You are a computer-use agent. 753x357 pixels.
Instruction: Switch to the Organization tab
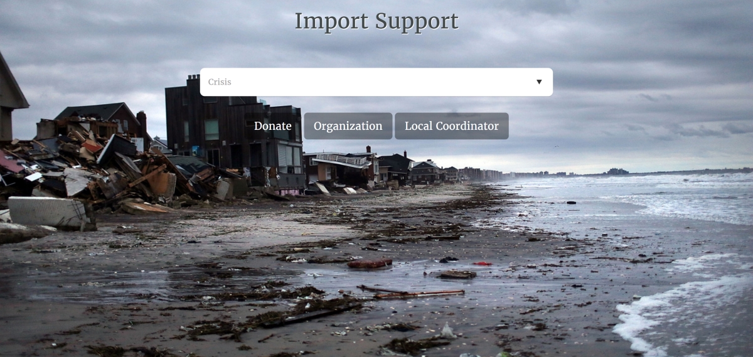tap(348, 126)
